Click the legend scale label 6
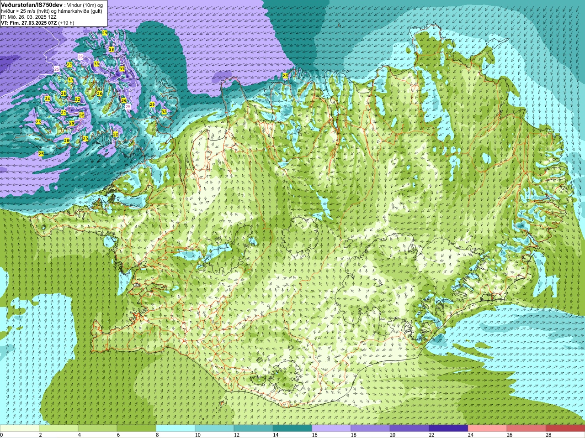 coord(117,435)
